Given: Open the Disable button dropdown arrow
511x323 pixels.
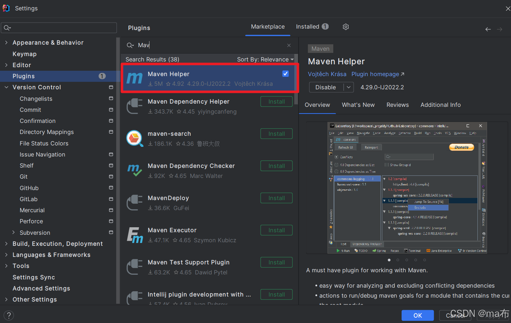Looking at the screenshot, I should 349,87.
